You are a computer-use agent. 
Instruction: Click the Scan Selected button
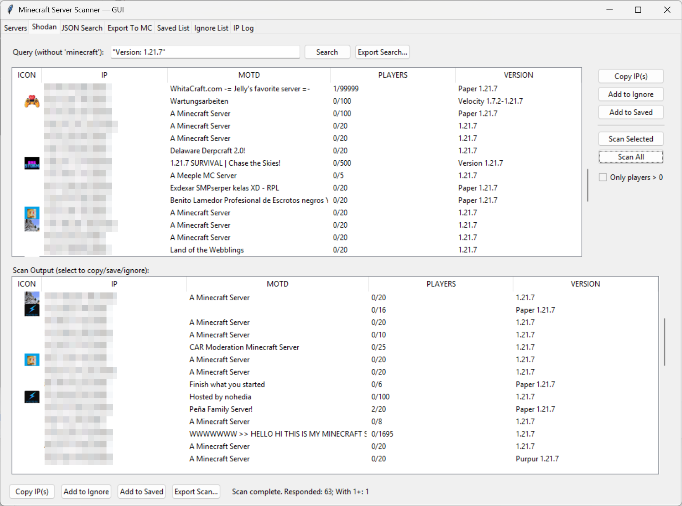[631, 139]
